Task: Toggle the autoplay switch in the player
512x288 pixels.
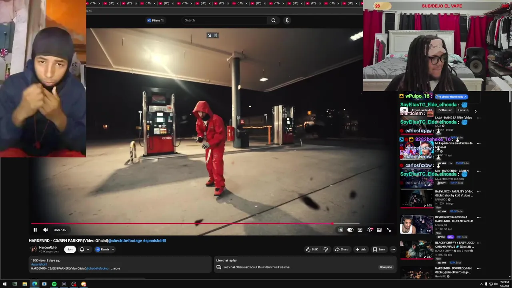Action: (x=350, y=230)
